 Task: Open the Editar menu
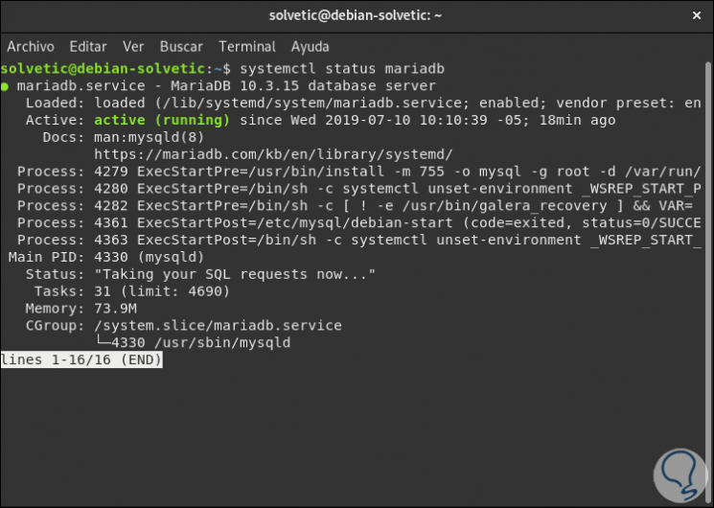(x=88, y=46)
